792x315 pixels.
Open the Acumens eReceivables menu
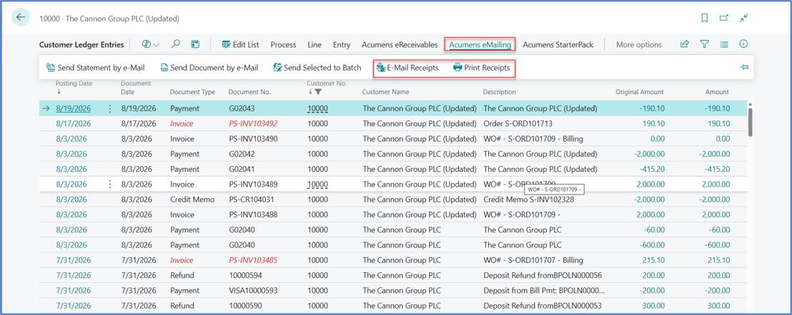point(400,45)
